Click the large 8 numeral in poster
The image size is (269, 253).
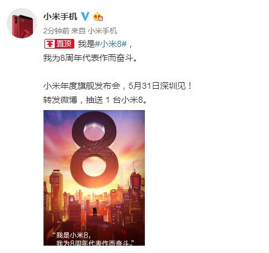[94, 150]
